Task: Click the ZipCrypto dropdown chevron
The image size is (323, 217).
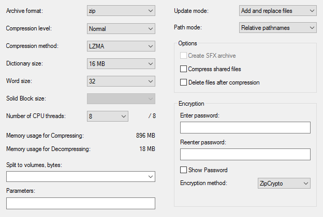Action: click(306, 183)
